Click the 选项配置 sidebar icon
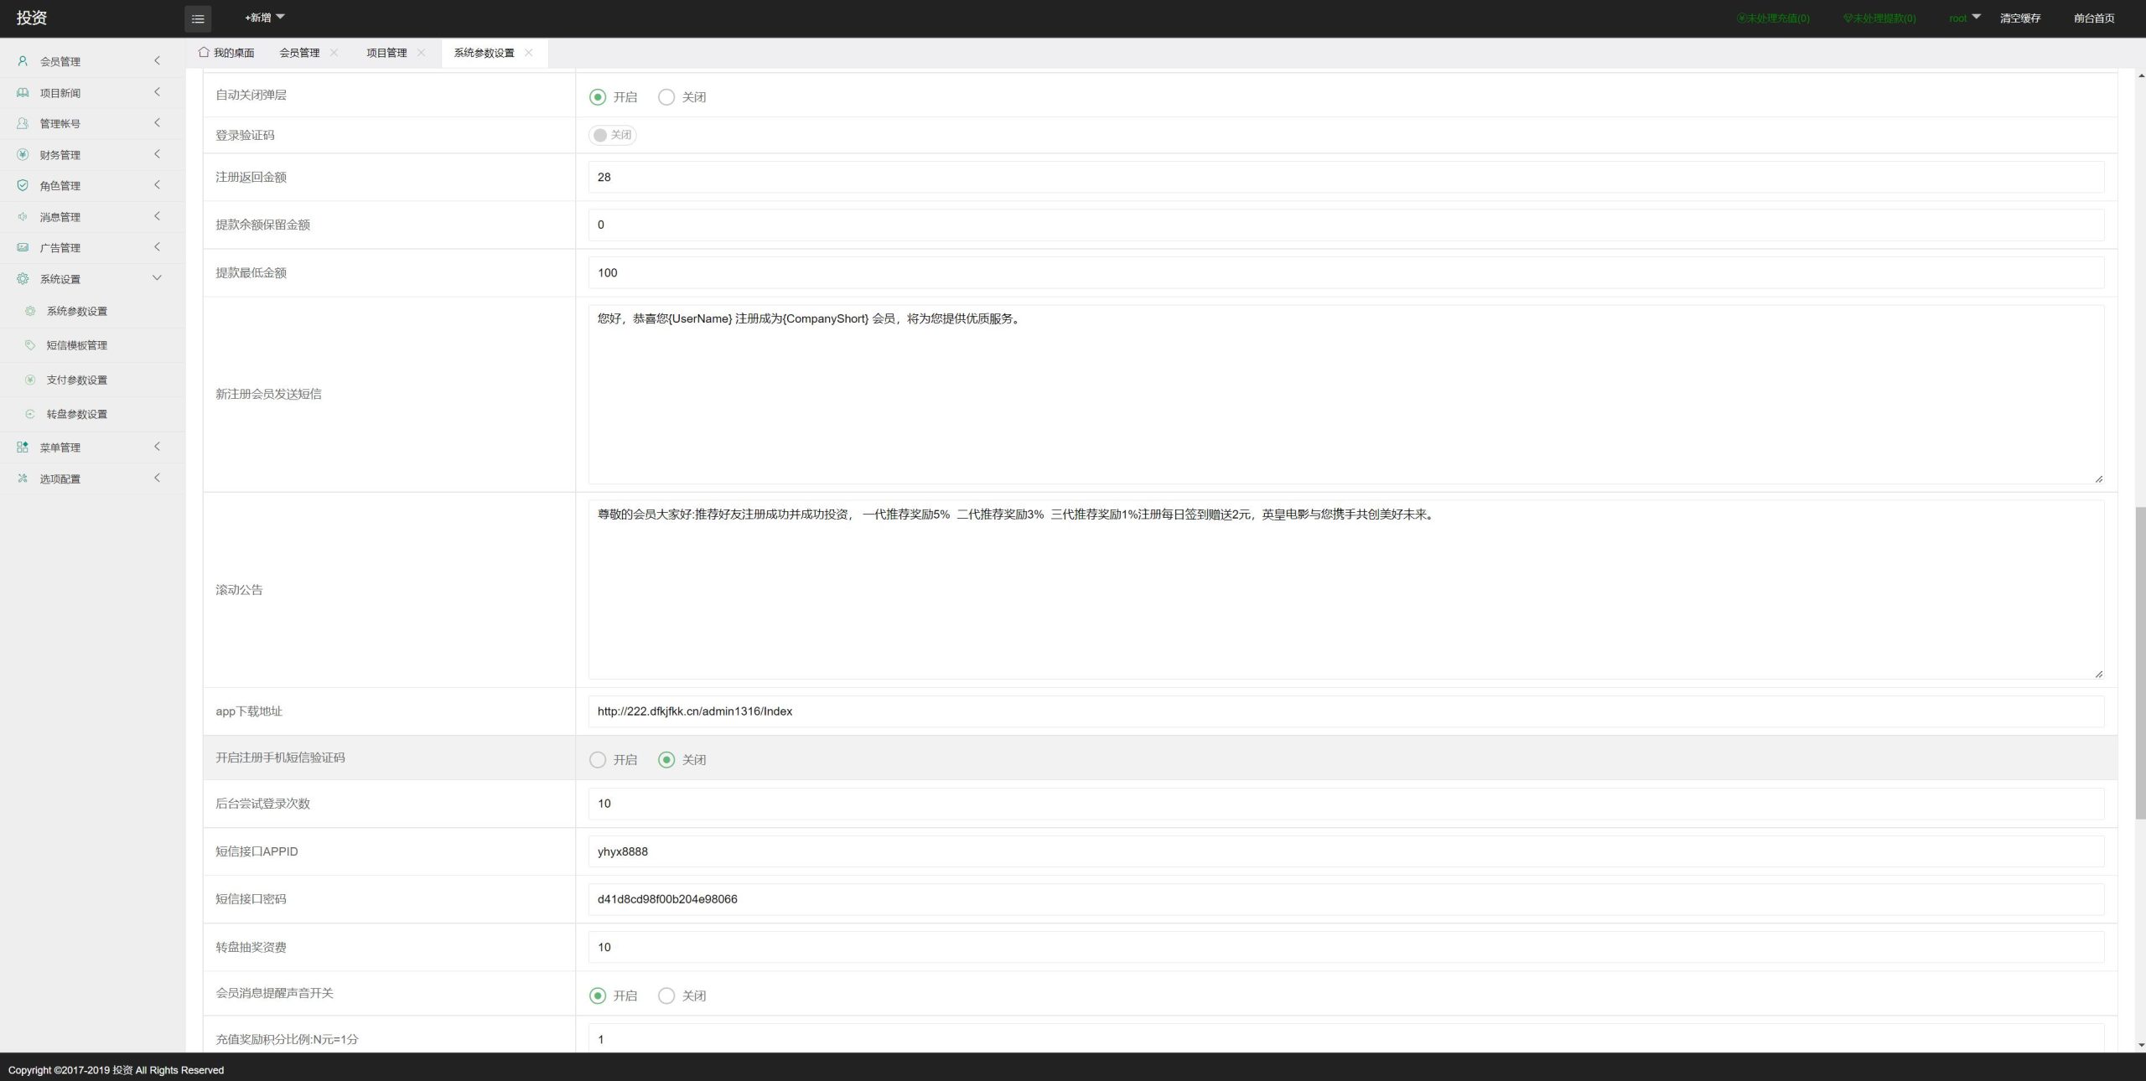The height and width of the screenshot is (1081, 2146). pyautogui.click(x=21, y=478)
